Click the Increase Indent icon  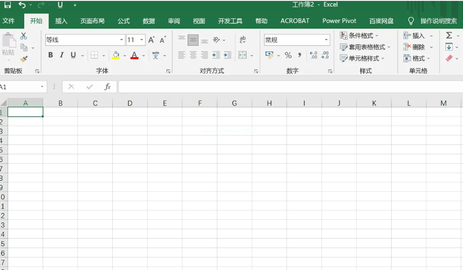click(228, 55)
